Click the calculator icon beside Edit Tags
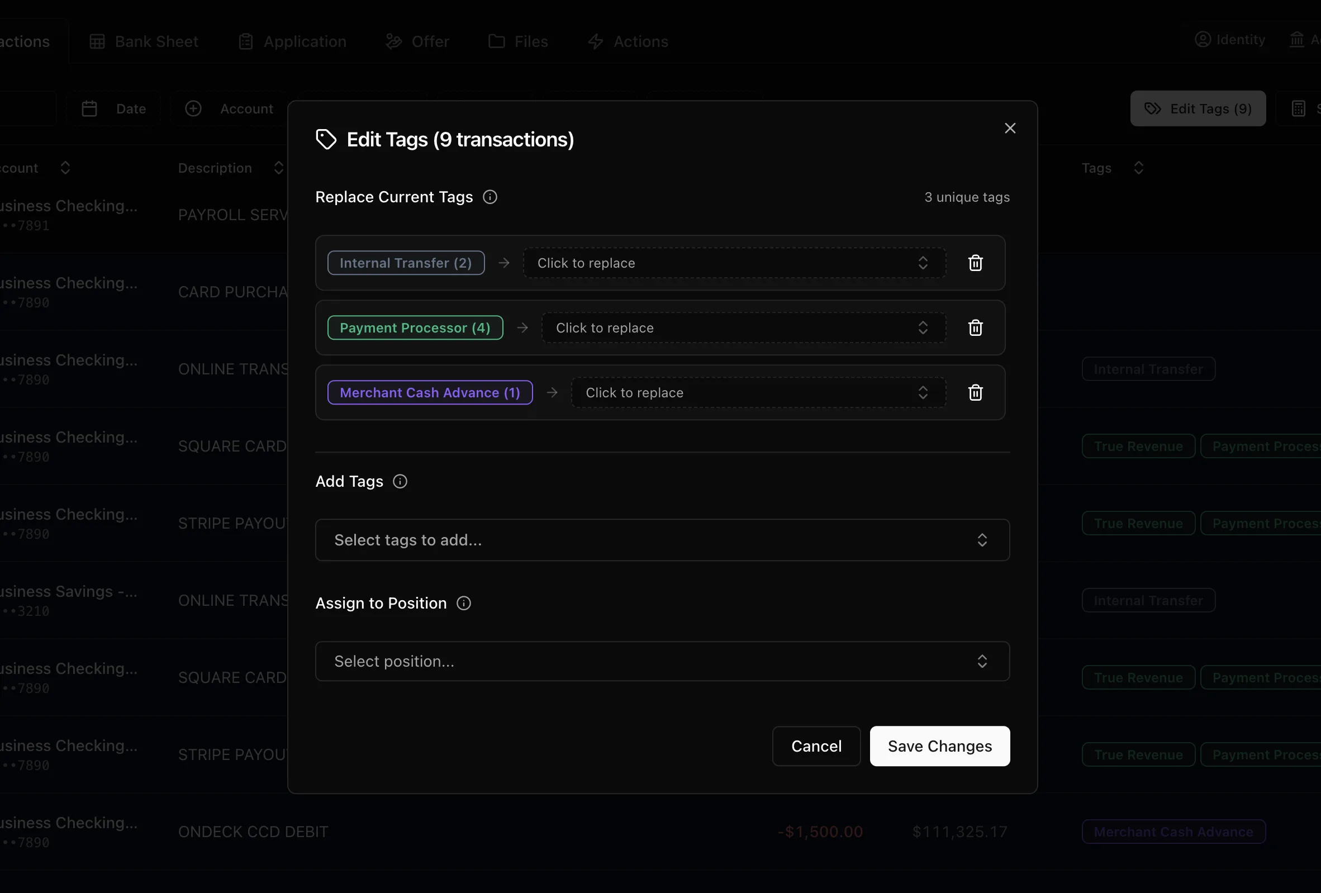This screenshot has height=893, width=1321. point(1298,108)
